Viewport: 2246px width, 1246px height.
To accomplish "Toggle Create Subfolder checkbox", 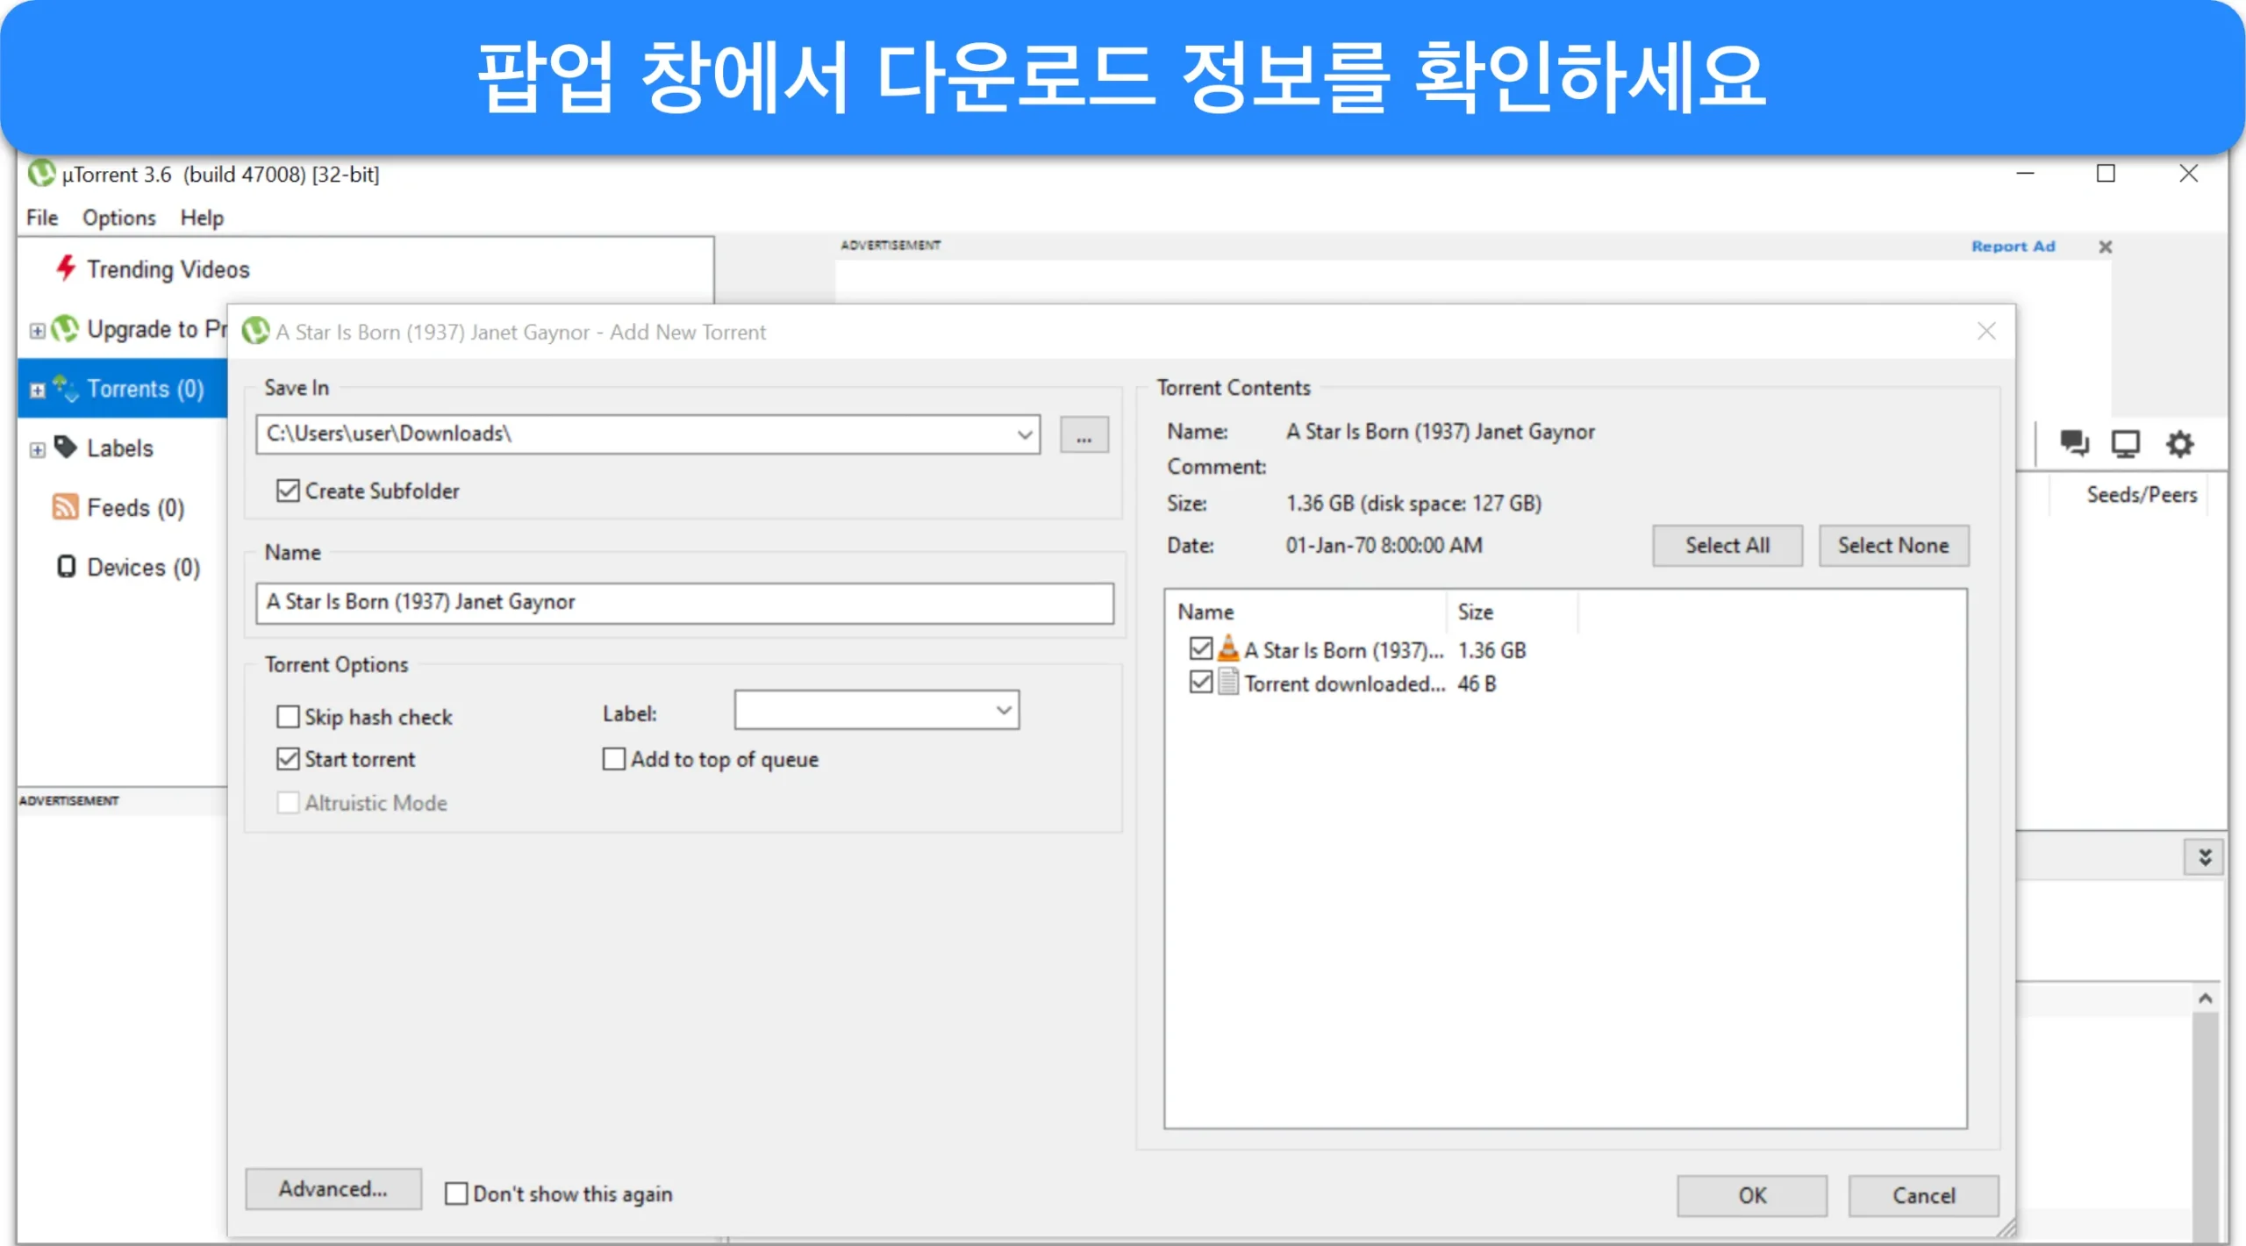I will click(288, 491).
